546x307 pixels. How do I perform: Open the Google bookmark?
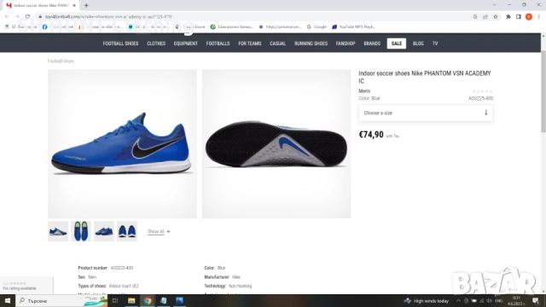317,26
